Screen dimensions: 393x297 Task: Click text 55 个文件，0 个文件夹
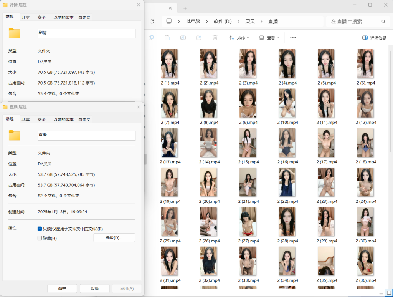pos(58,94)
